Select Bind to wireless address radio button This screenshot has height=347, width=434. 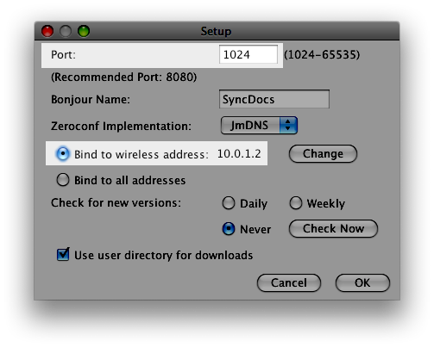63,154
